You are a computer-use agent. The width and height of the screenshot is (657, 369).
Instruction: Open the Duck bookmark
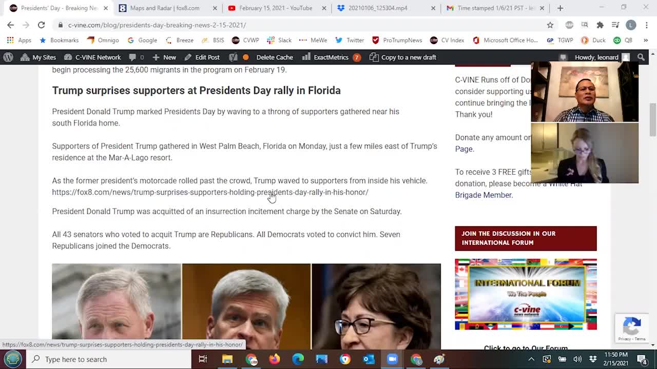[593, 40]
